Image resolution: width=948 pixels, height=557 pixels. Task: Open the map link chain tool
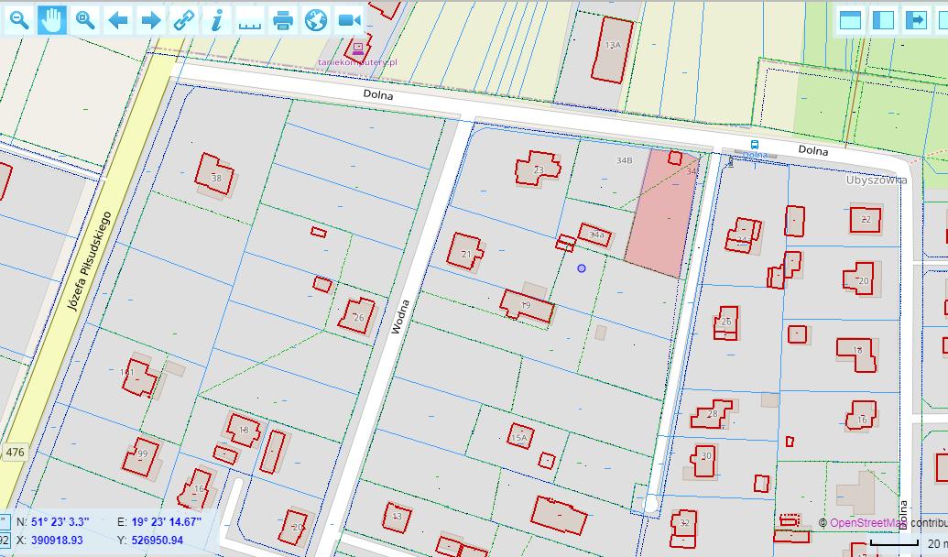click(184, 20)
